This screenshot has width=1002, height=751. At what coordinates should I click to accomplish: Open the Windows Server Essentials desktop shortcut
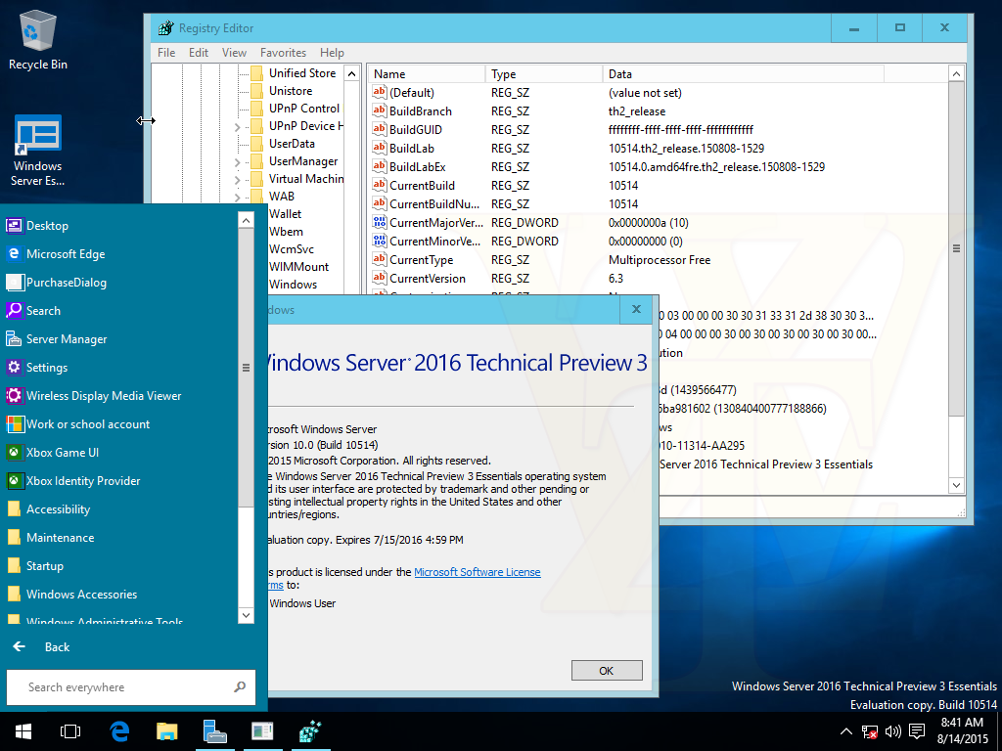click(38, 151)
